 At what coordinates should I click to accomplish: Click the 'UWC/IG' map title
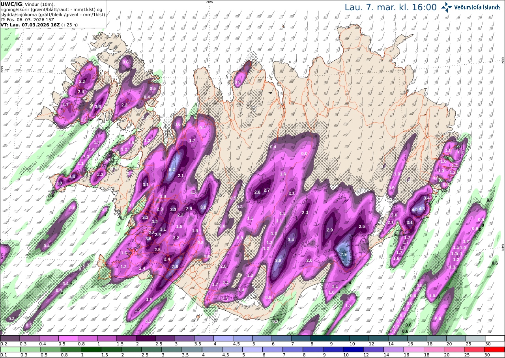tap(11, 4)
